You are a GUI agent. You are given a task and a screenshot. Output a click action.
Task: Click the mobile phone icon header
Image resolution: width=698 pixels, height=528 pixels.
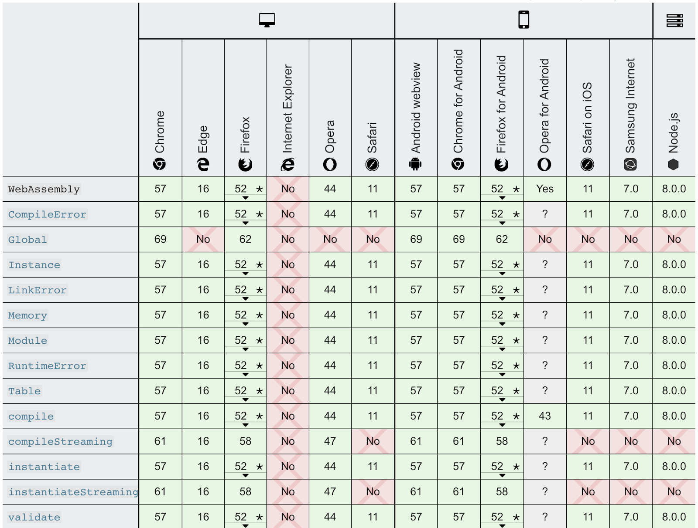click(x=523, y=20)
